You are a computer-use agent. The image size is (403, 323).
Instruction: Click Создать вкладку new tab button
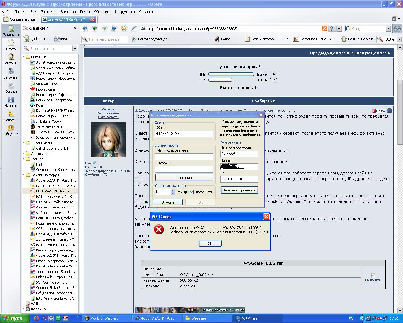pos(21,19)
